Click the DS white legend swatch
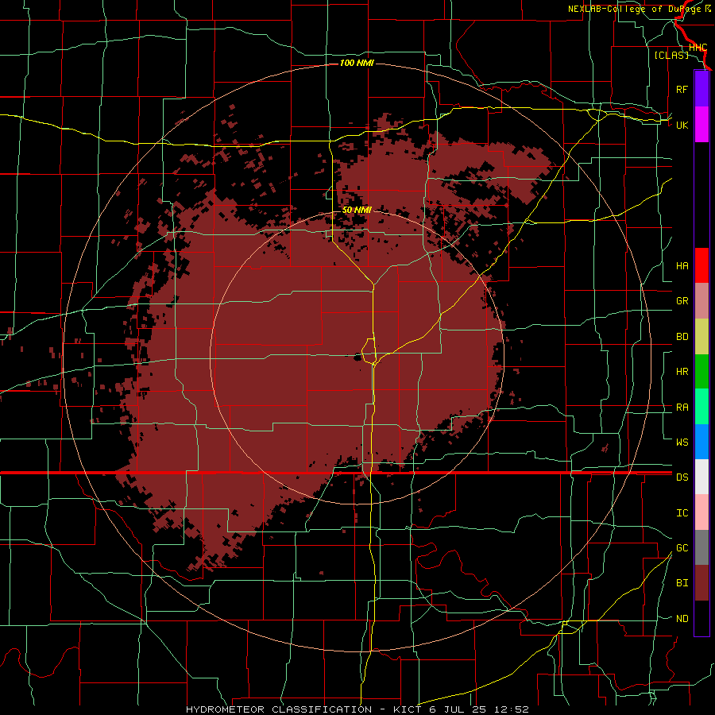The width and height of the screenshot is (715, 715). click(701, 477)
